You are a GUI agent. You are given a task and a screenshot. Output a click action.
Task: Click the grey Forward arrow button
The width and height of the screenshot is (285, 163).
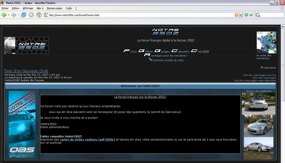(14, 15)
